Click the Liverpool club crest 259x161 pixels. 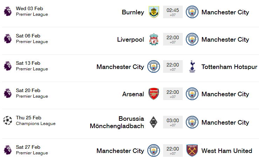tap(154, 39)
